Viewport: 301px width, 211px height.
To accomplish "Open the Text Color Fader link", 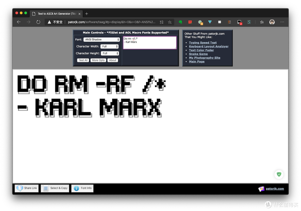I will [202, 50].
